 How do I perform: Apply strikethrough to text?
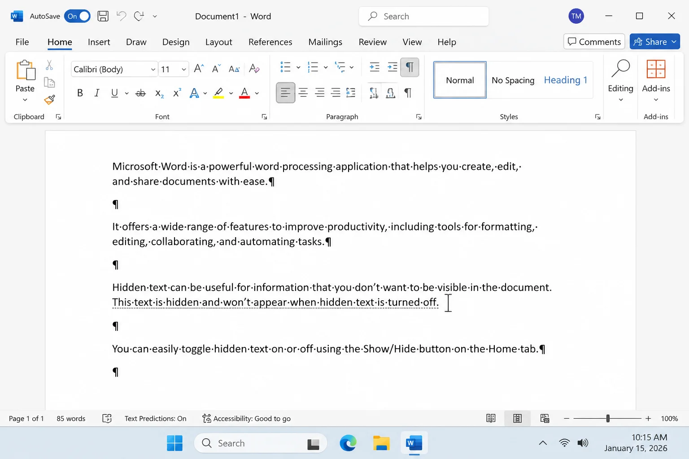pos(141,93)
